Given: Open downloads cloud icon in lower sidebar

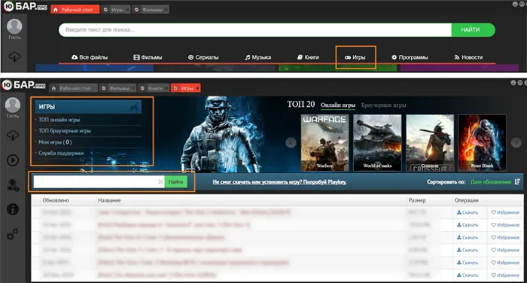Looking at the screenshot, I should click(x=13, y=135).
